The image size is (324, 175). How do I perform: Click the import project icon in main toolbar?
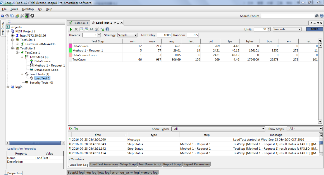point(7,16)
